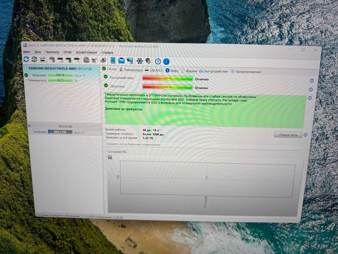Viewport: 338px width, 254px height.
Task: Click the disk with clock toolbar icon
Action: coord(60,60)
